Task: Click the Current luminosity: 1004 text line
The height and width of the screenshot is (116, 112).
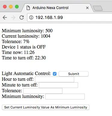Action: 26,36
